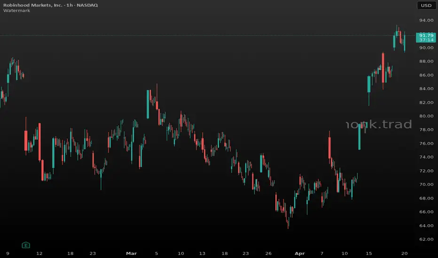
Task: Click the Apr label on time axis
Action: [300, 253]
